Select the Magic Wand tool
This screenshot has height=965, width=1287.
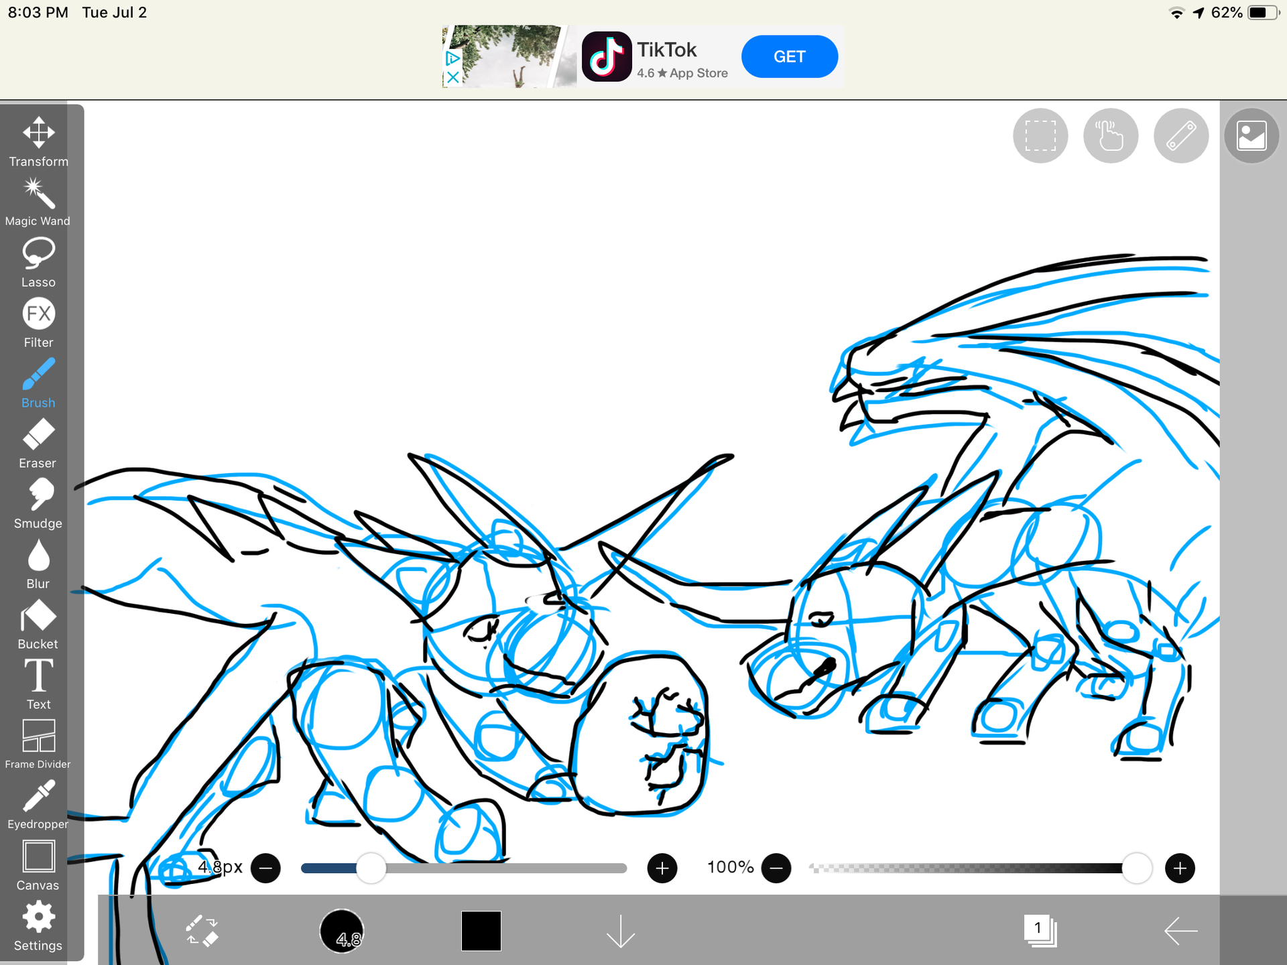[x=38, y=202]
